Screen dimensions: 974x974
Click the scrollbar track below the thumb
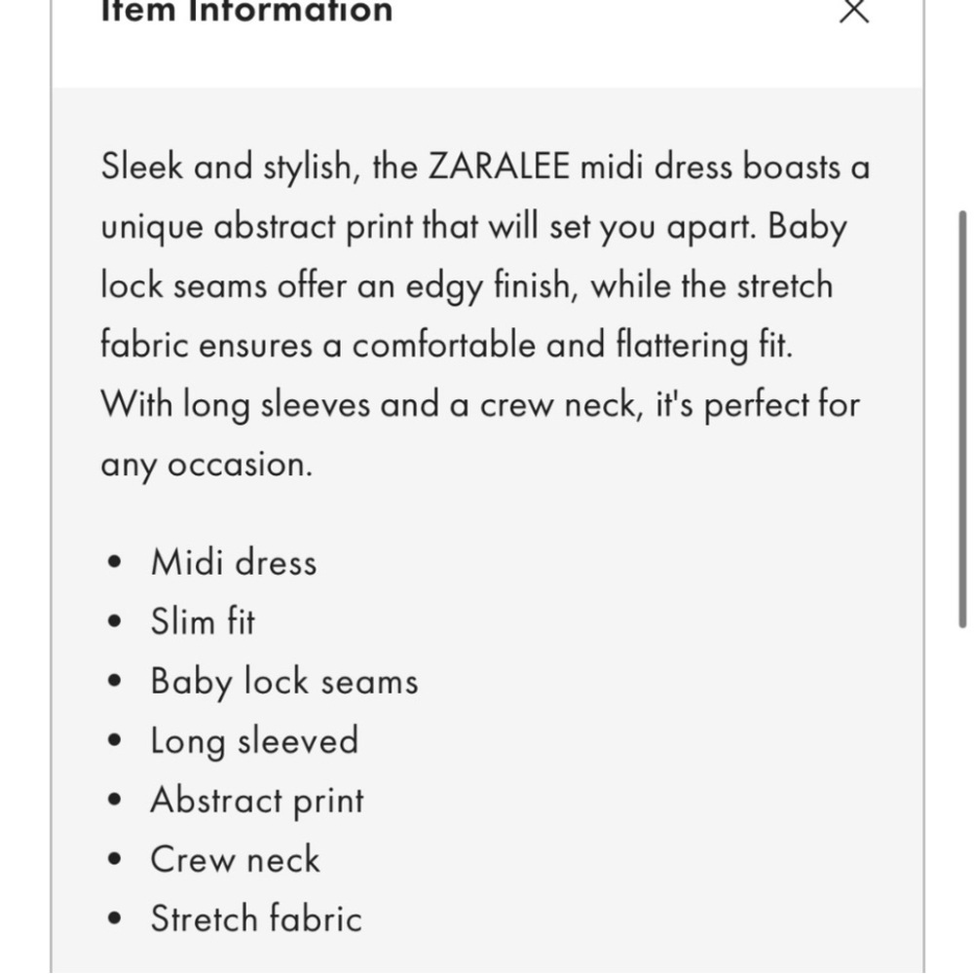(963, 802)
